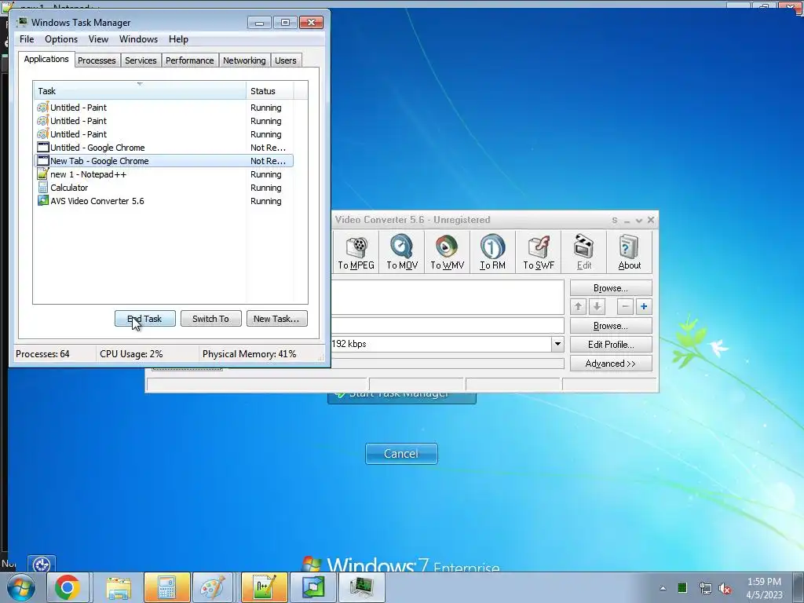
Task: Click the Video Converter title bar chevron
Action: (x=639, y=220)
